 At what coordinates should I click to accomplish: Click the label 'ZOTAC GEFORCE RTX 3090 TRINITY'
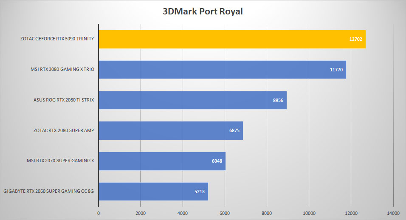pyautogui.click(x=57, y=39)
